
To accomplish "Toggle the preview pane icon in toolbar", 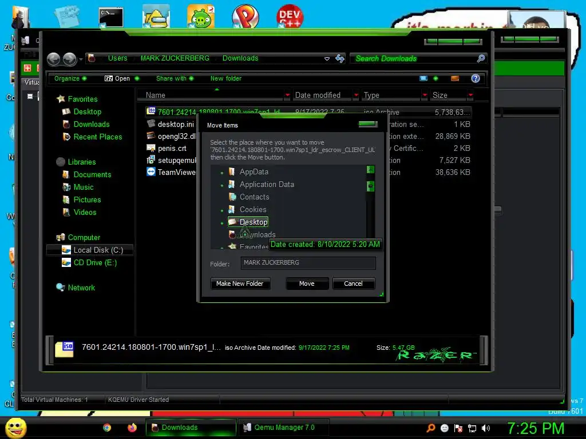I will [x=455, y=78].
